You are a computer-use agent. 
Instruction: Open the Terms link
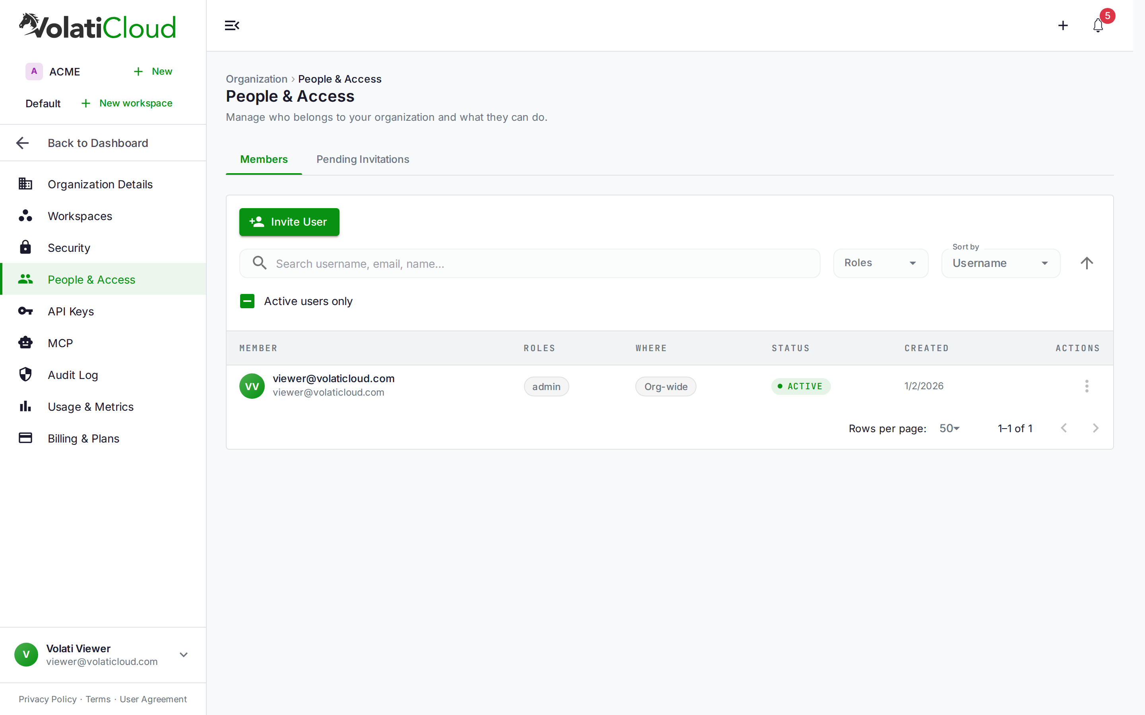(98, 699)
